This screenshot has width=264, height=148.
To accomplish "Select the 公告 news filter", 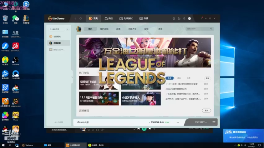I will (x=188, y=78).
